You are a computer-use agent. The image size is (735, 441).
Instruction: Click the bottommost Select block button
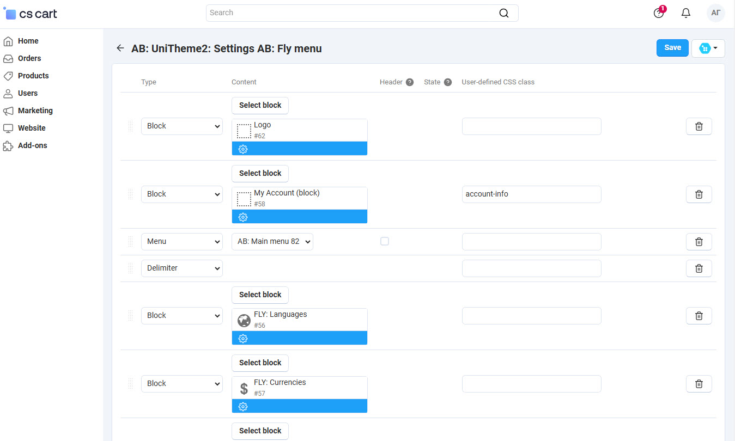click(260, 431)
